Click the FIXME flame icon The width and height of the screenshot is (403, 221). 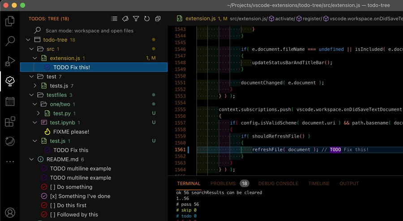point(47,132)
